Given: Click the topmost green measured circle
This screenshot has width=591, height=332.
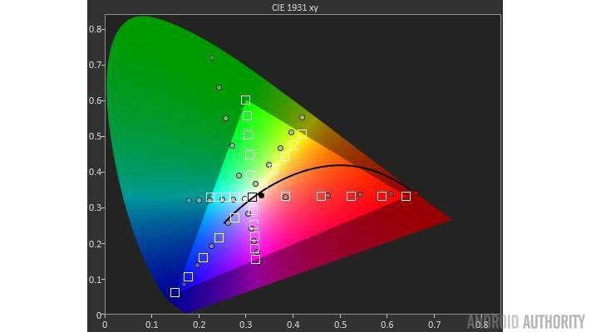Looking at the screenshot, I should click(x=211, y=58).
